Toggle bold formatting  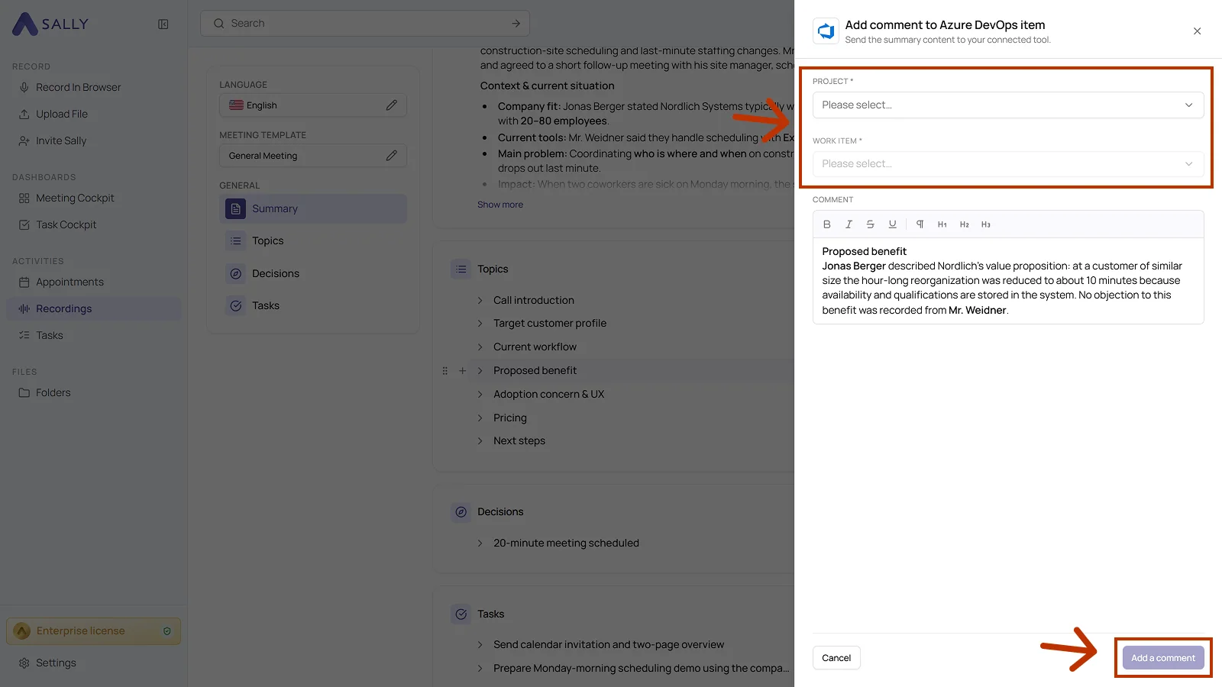(826, 224)
